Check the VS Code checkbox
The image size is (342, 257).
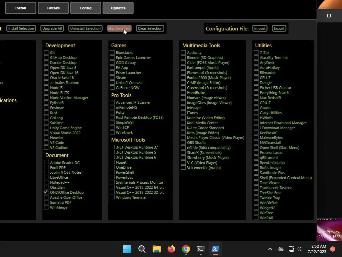46,143
